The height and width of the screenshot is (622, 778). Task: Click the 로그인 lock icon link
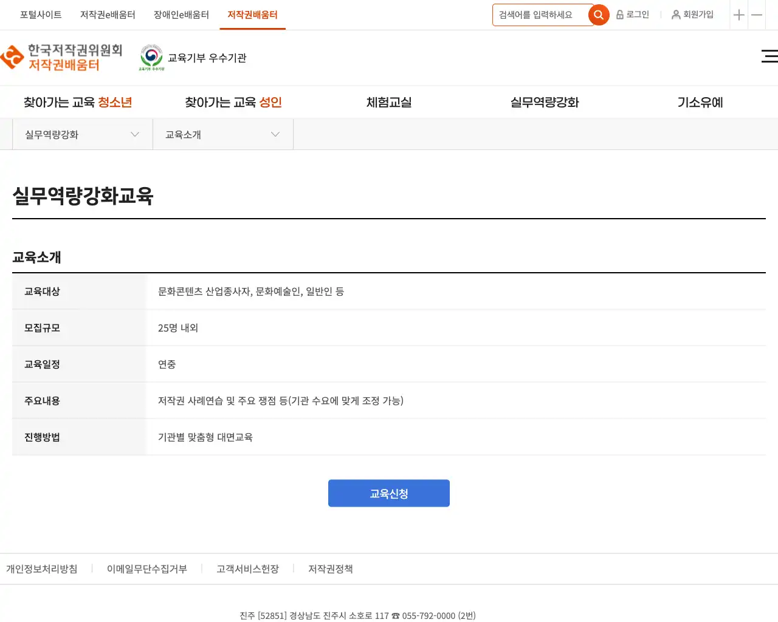click(x=633, y=15)
